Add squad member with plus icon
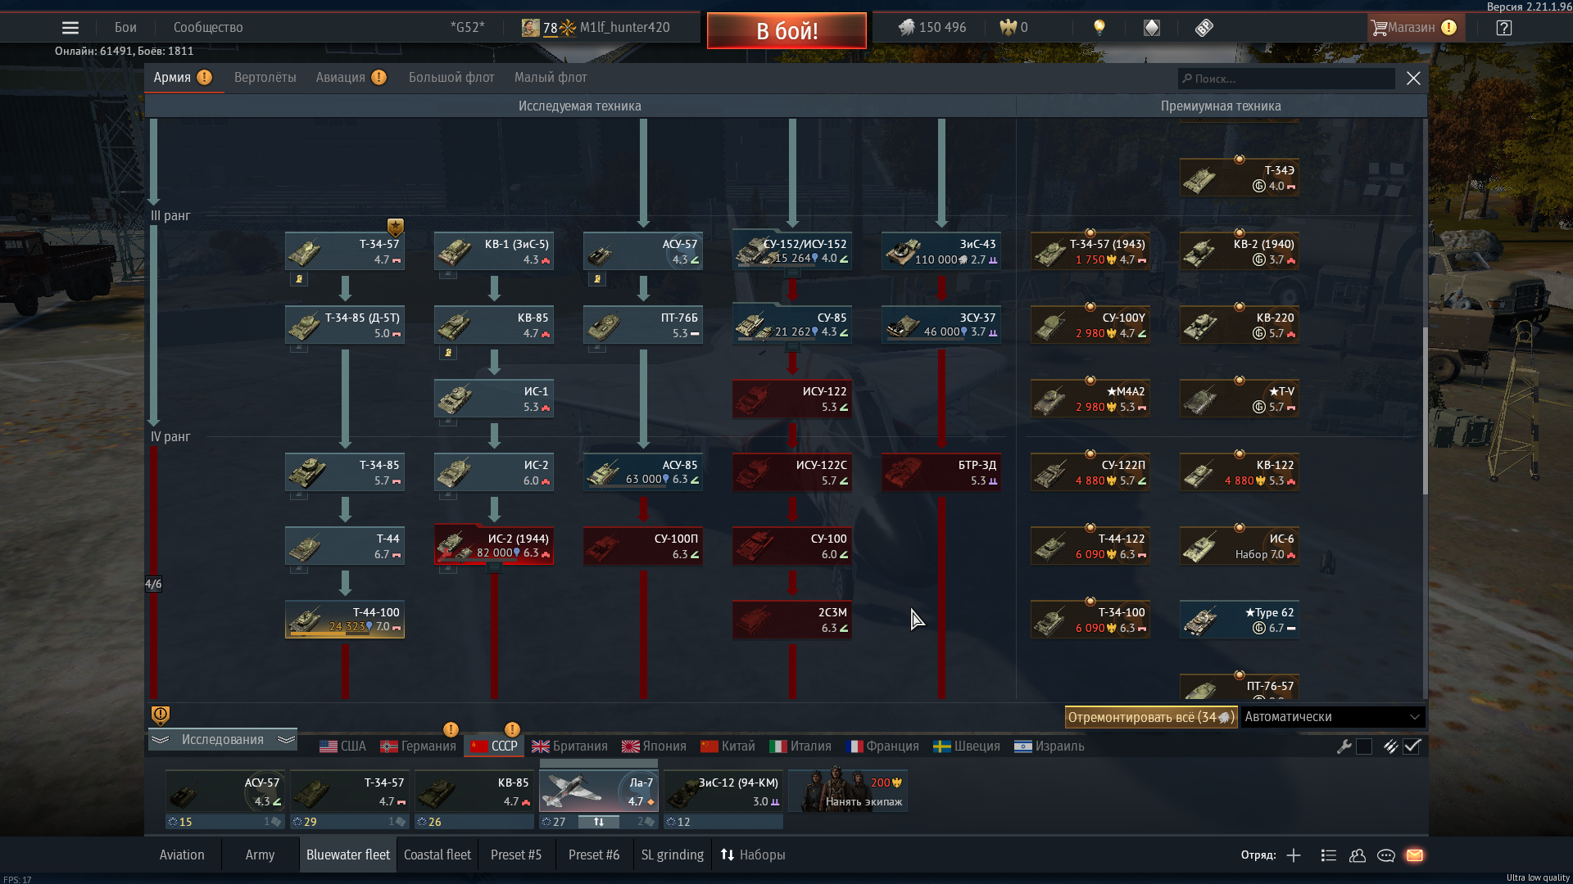This screenshot has width=1573, height=884. [x=1294, y=855]
